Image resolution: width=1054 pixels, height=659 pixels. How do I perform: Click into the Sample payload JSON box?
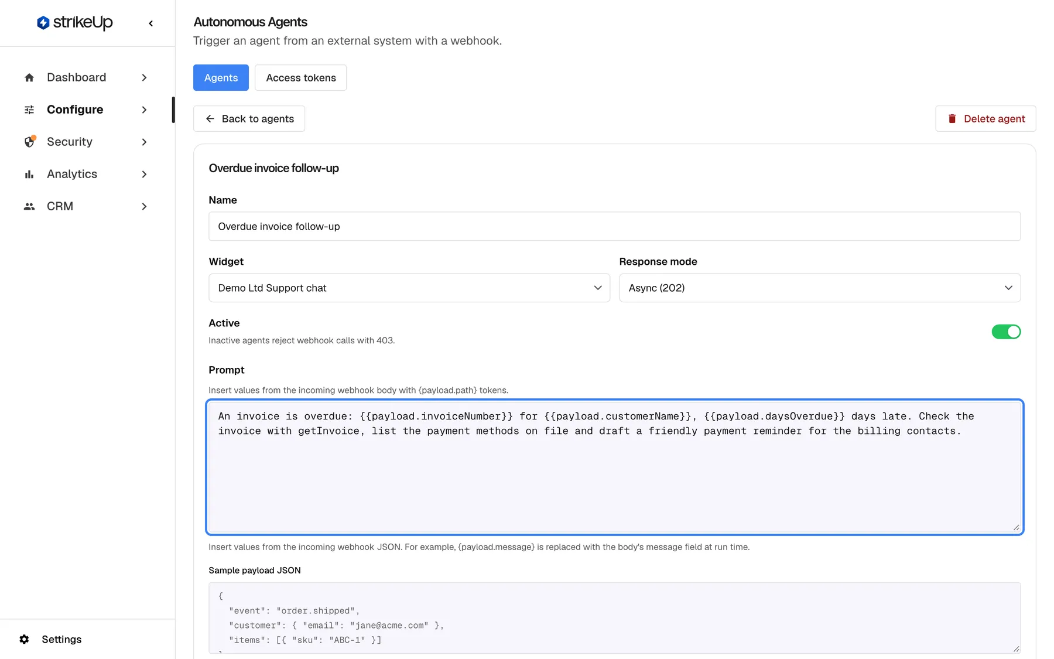614,618
